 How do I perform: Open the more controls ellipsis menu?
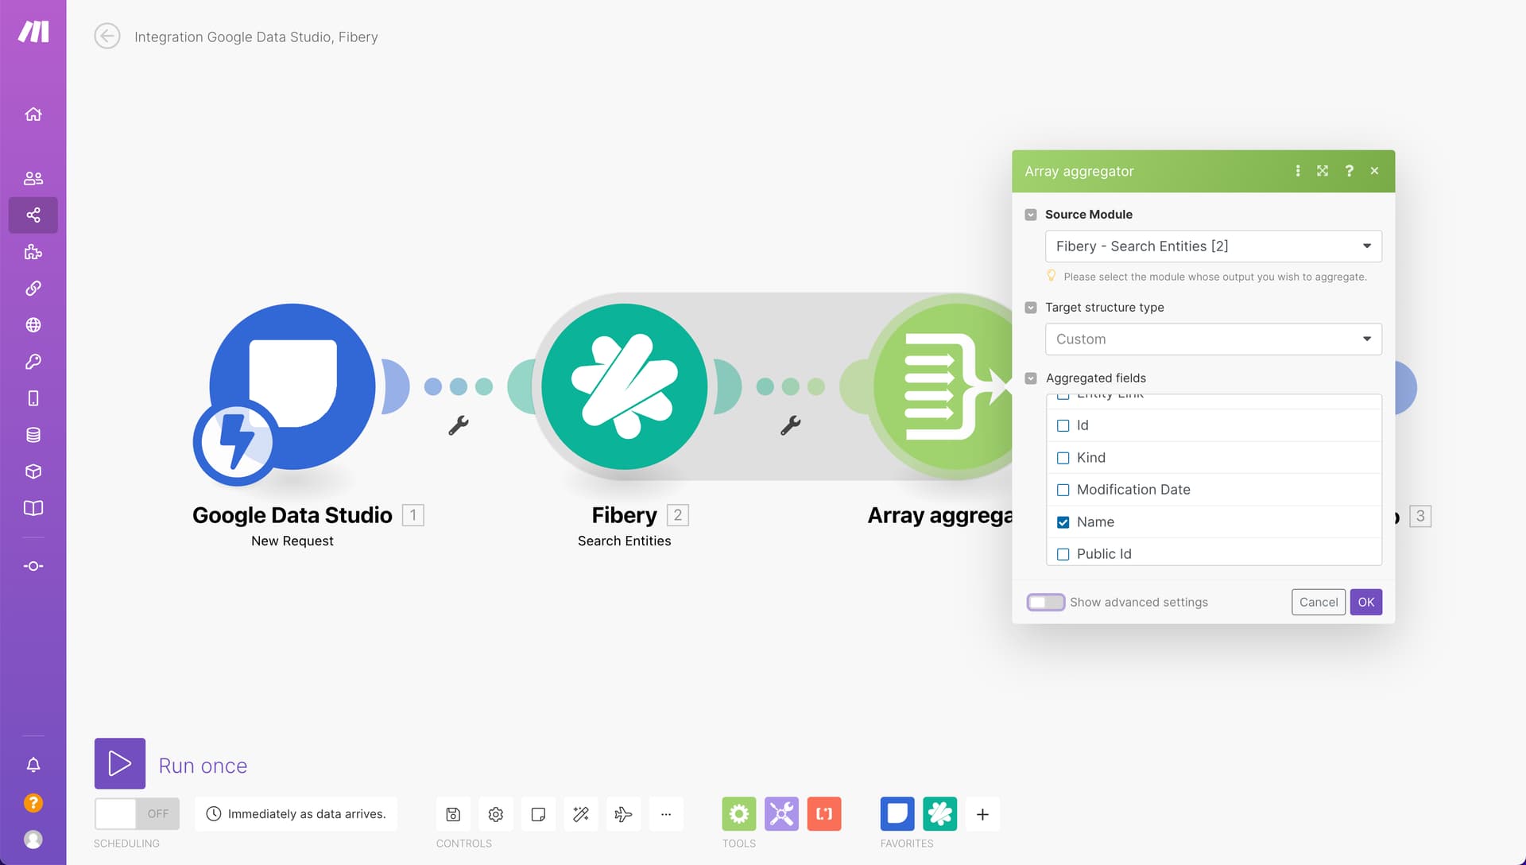666,814
